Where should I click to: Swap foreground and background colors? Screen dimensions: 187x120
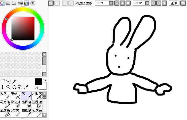[x=44, y=80]
